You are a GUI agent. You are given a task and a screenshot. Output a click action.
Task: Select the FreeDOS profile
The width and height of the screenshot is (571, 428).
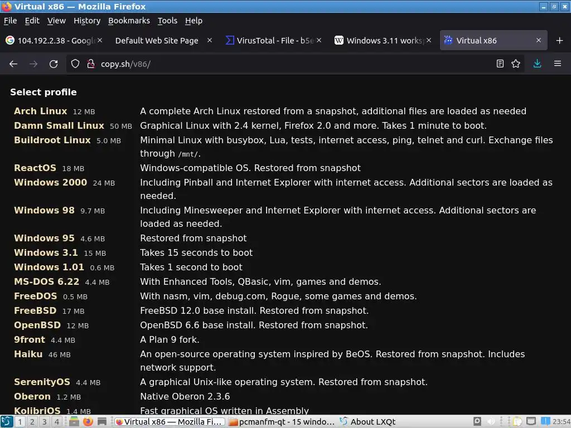(x=35, y=296)
